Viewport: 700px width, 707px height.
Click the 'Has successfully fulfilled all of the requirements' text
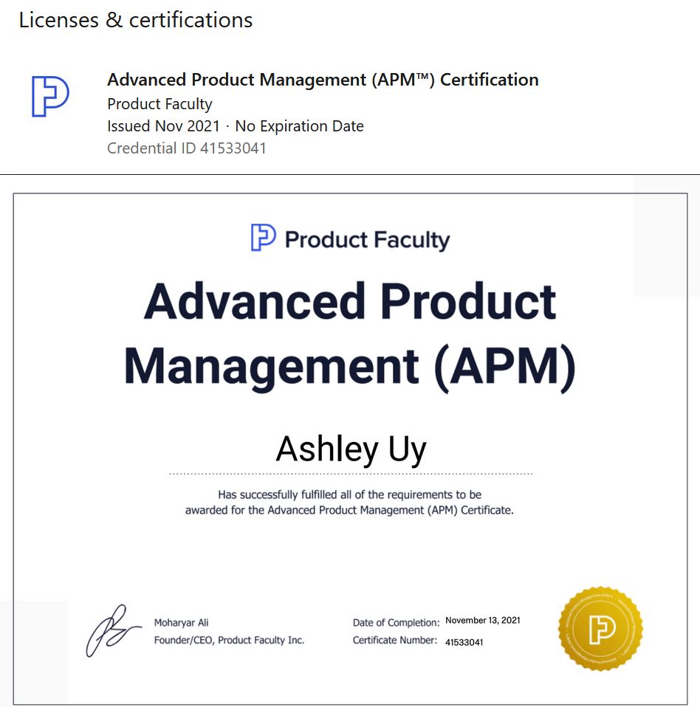(x=349, y=503)
